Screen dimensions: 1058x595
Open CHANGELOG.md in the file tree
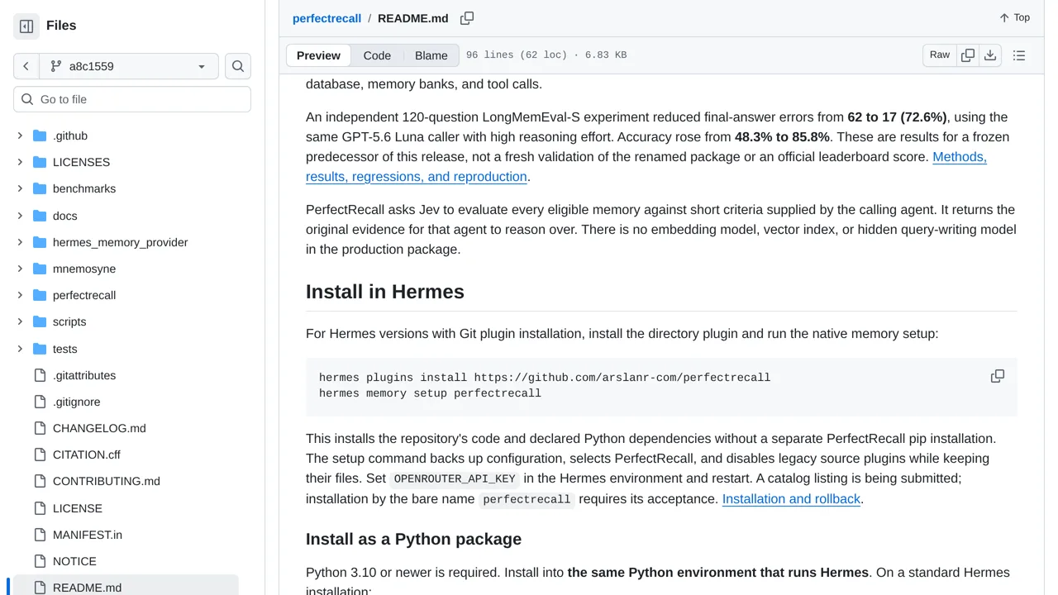[x=99, y=428]
